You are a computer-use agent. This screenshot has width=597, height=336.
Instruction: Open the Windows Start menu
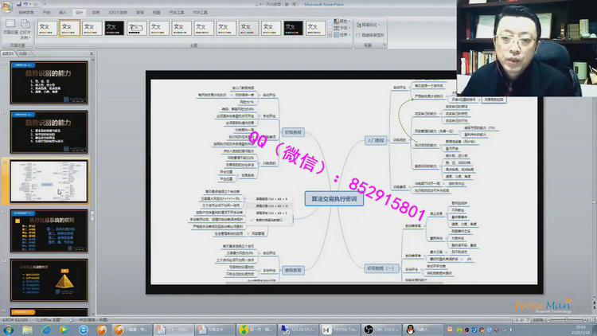pyautogui.click(x=8, y=329)
